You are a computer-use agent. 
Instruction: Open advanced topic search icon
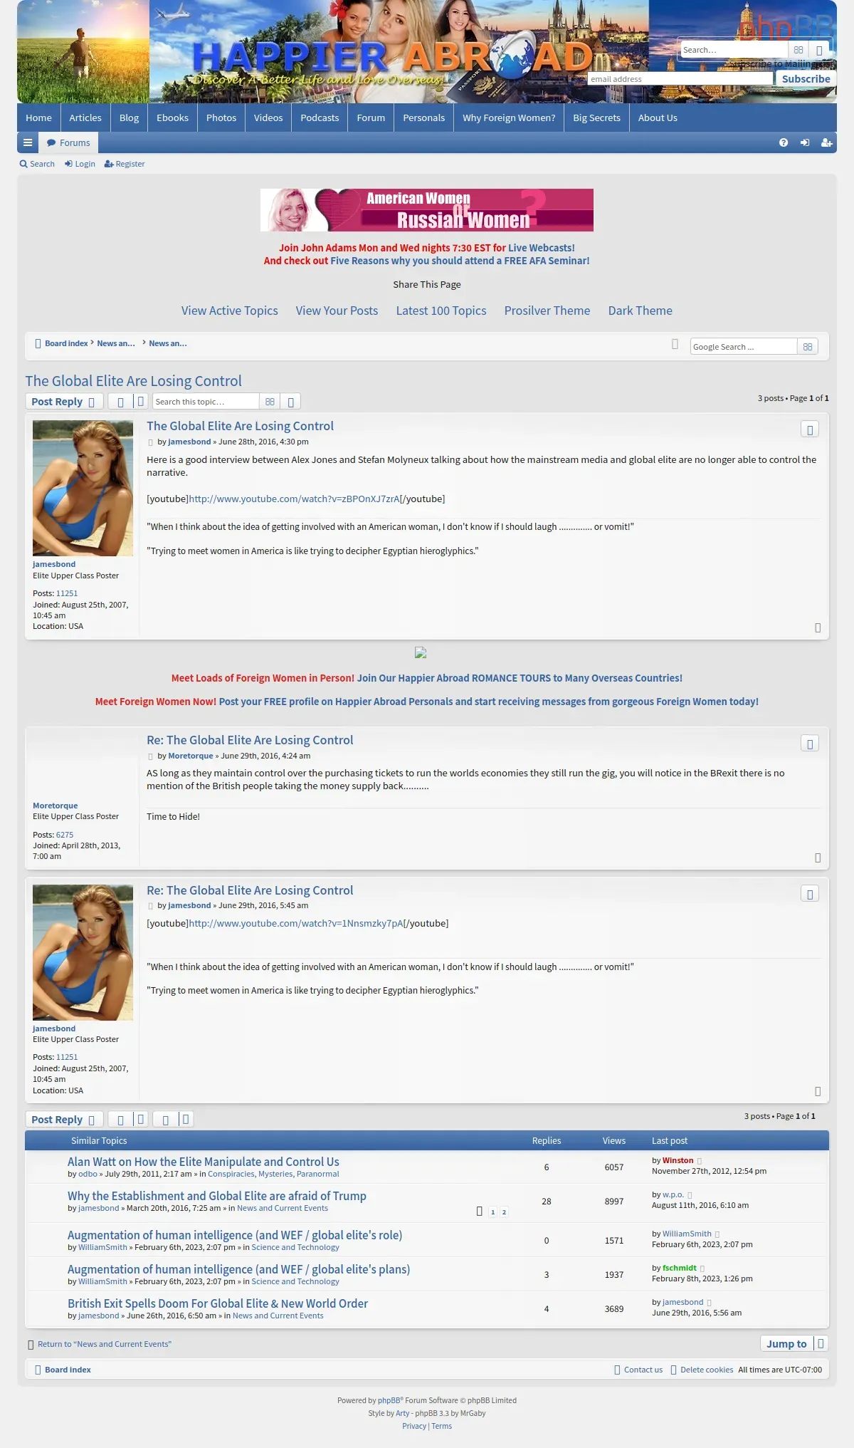click(x=290, y=402)
